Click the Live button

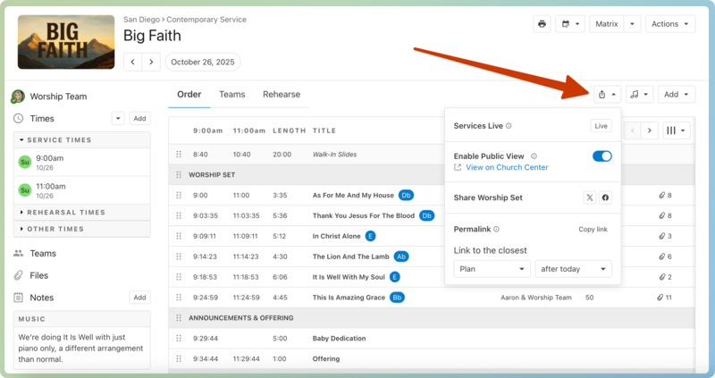tap(601, 127)
